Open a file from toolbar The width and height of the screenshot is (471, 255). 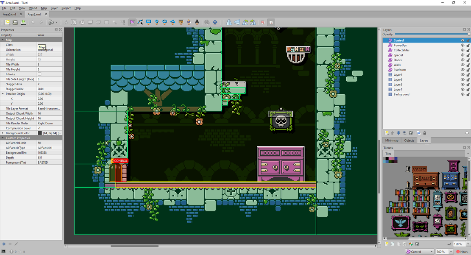point(15,22)
